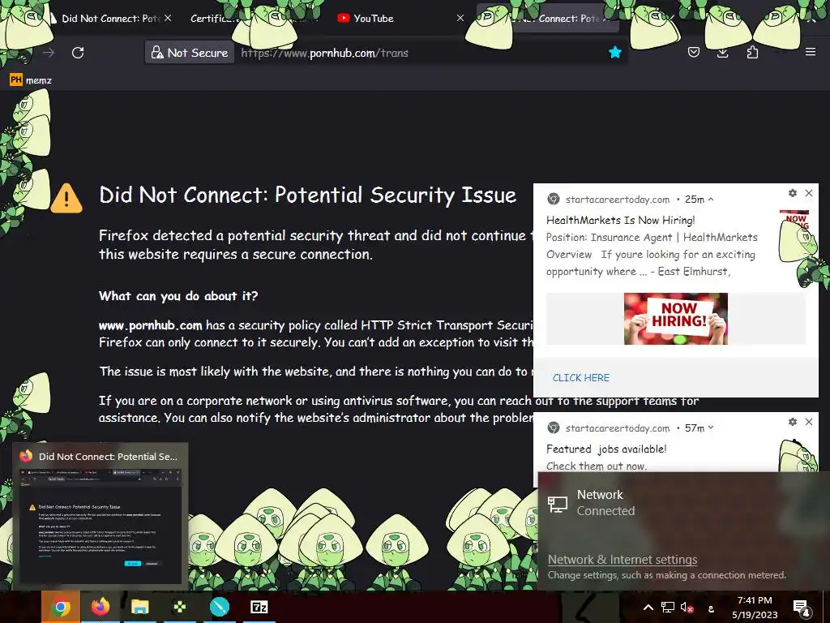Expand the 57m Featured jobs notification chevron

pos(711,428)
